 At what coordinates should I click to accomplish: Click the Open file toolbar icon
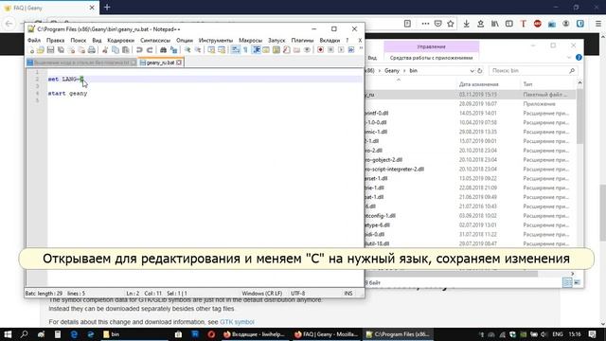pyautogui.click(x=41, y=50)
